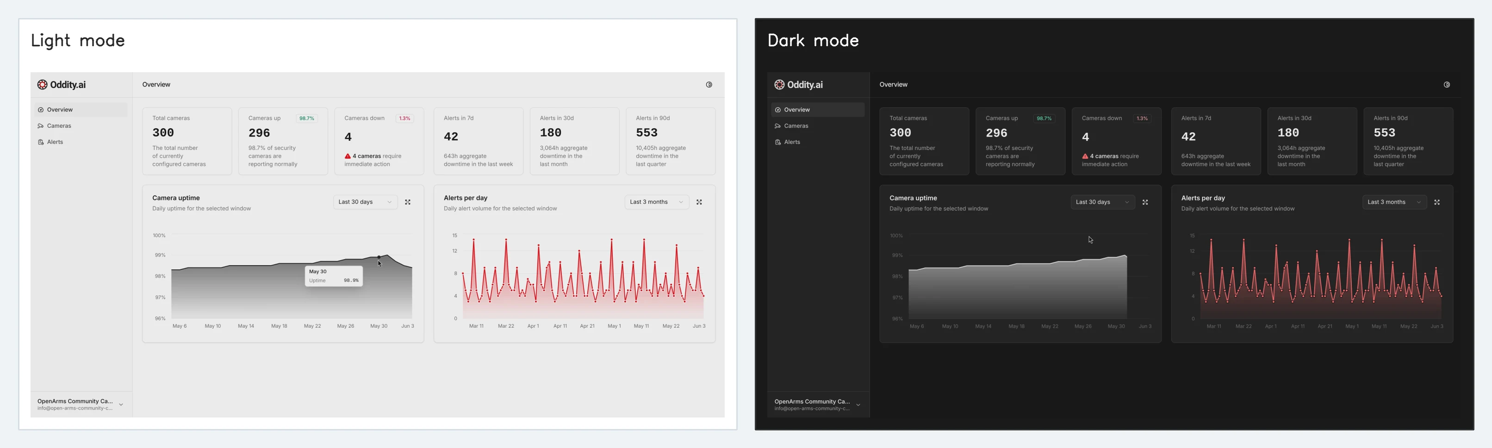Open Cameras in light mode sidebar

click(x=81, y=126)
